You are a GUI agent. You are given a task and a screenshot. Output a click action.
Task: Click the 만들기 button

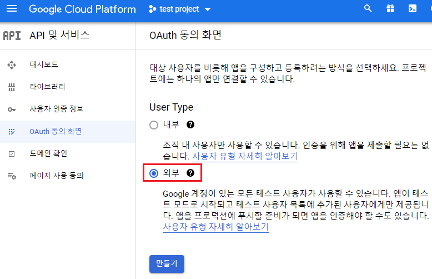pyautogui.click(x=167, y=264)
